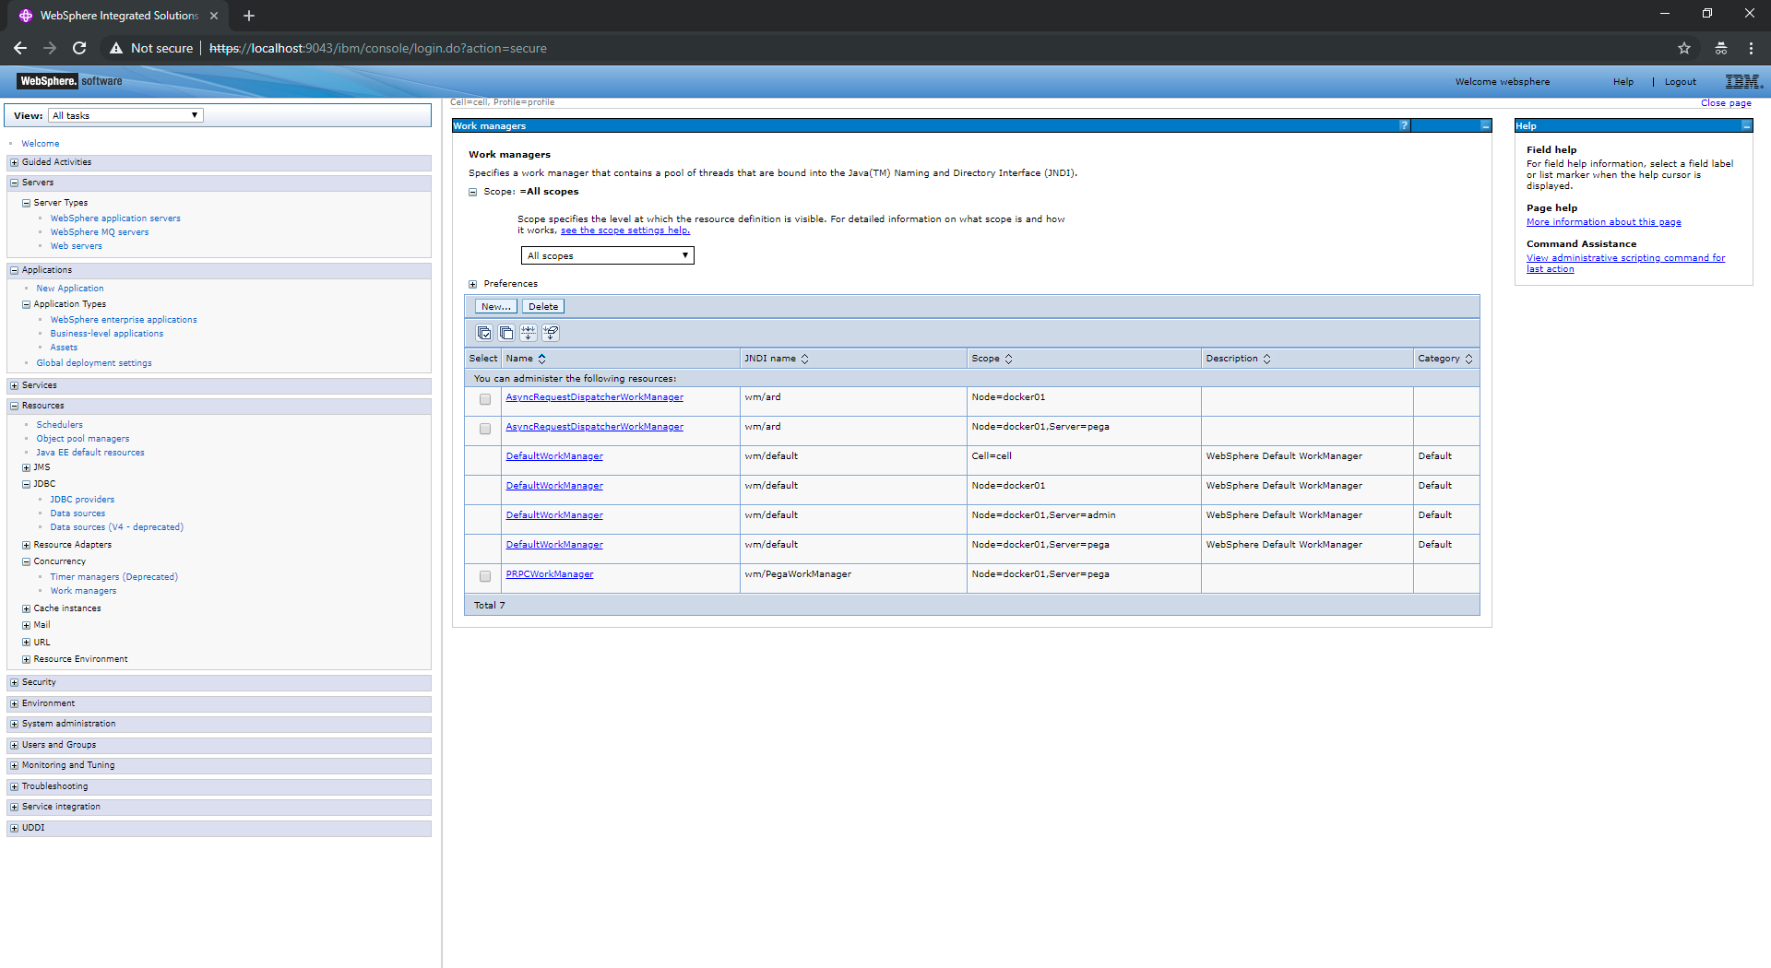Show the filter view icon
1771x968 pixels.
pos(529,333)
